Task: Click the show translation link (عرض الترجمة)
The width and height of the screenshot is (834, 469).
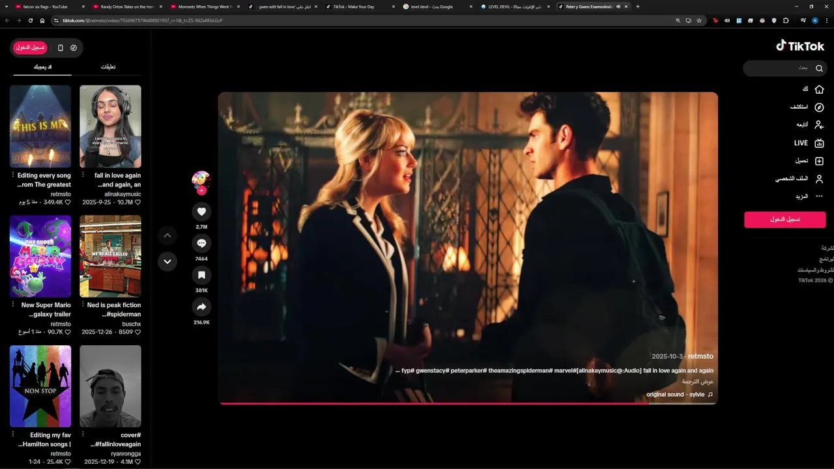Action: 698,382
